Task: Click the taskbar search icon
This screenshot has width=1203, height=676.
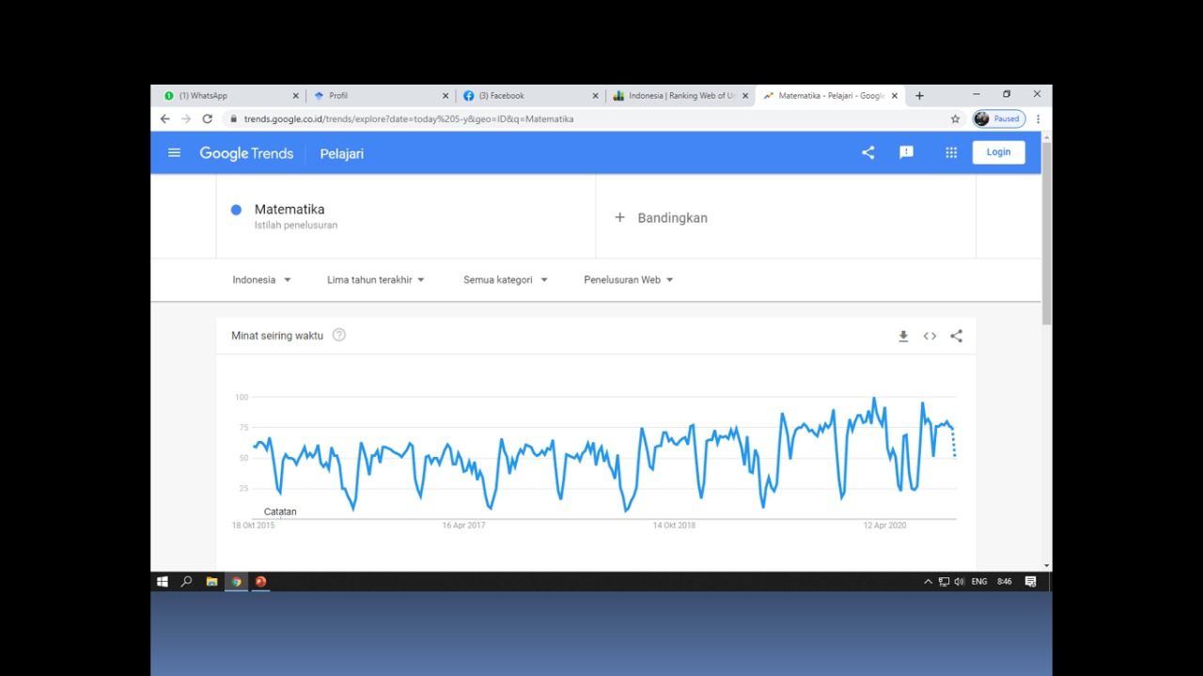Action: pyautogui.click(x=186, y=581)
